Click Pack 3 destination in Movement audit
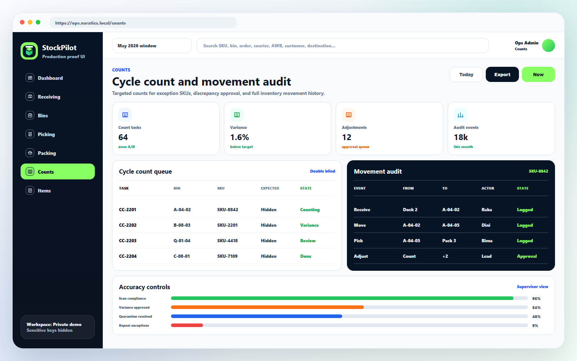 point(449,241)
